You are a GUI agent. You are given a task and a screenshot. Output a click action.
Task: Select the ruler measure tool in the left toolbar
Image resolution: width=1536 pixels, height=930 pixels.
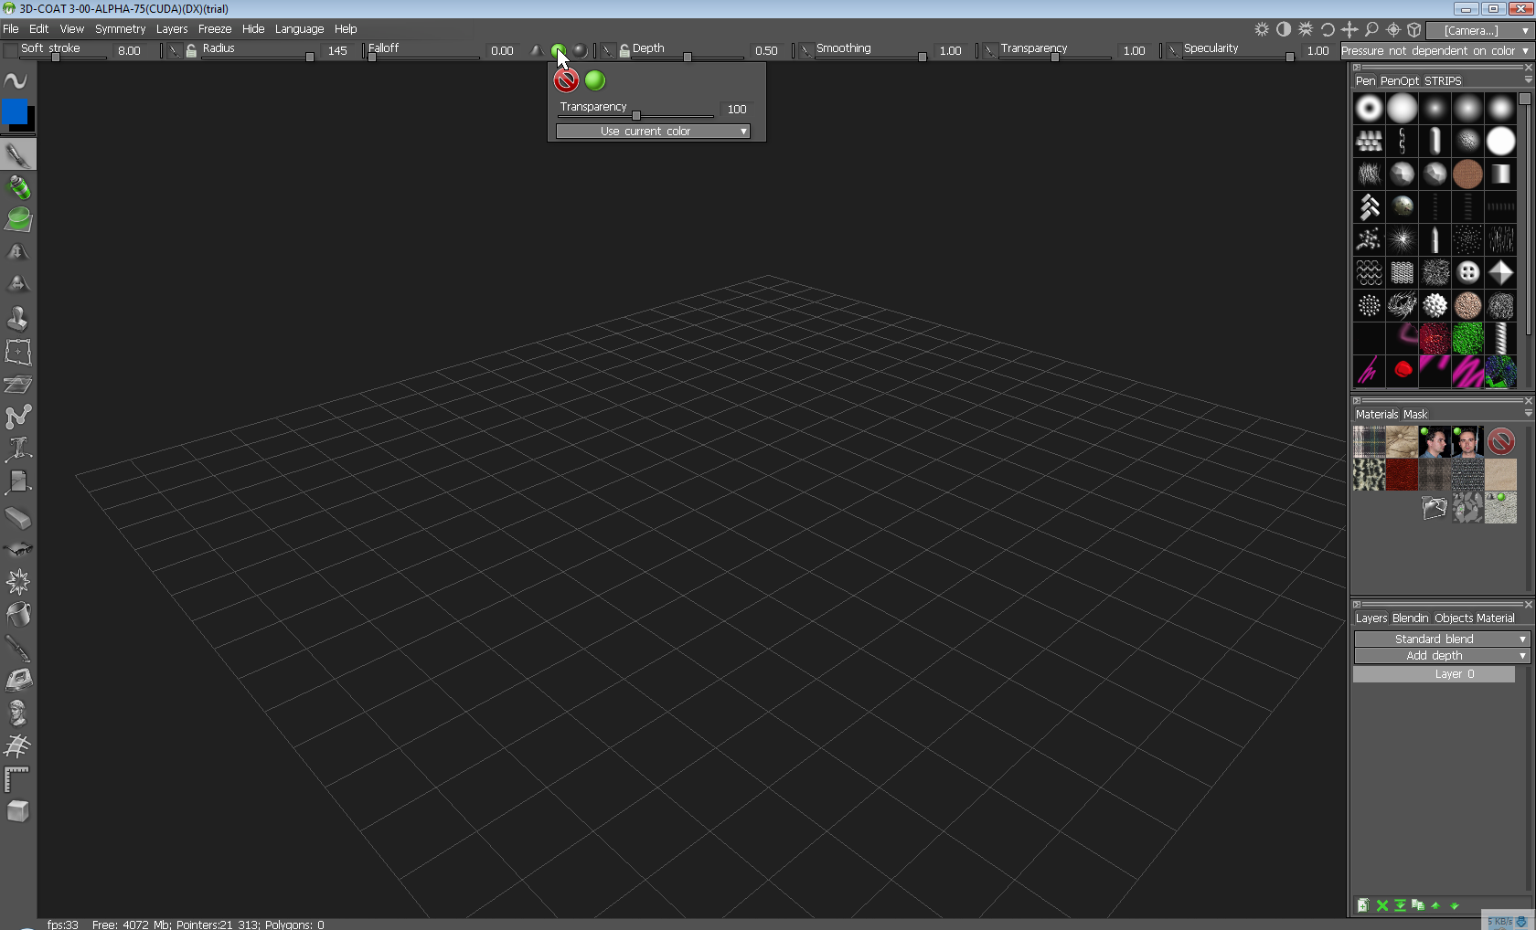[17, 779]
